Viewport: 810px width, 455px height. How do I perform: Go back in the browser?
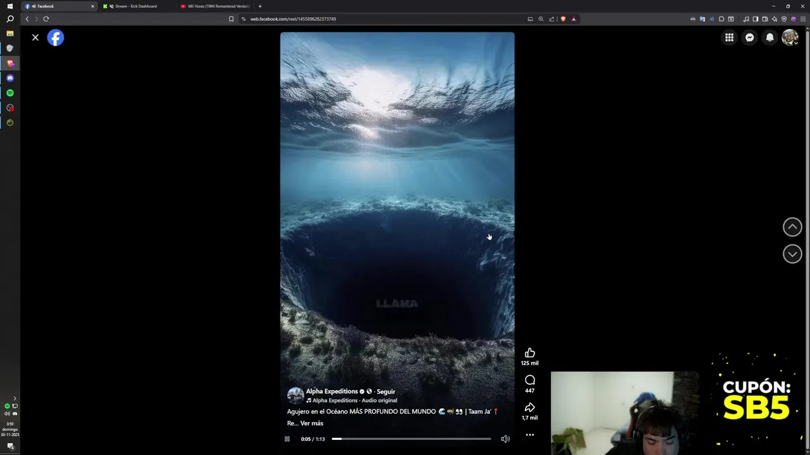tap(27, 19)
